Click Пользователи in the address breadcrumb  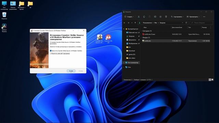(x=147, y=23)
